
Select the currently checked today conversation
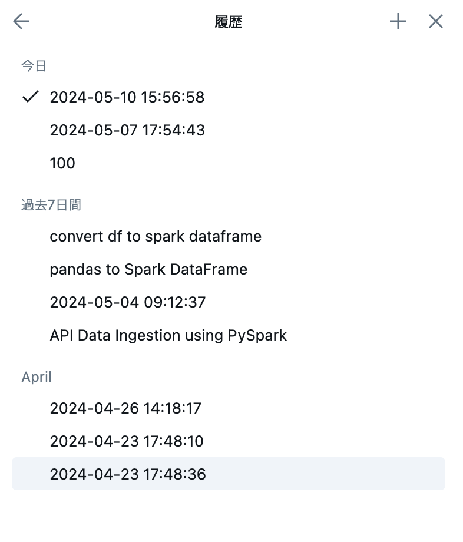click(x=127, y=97)
